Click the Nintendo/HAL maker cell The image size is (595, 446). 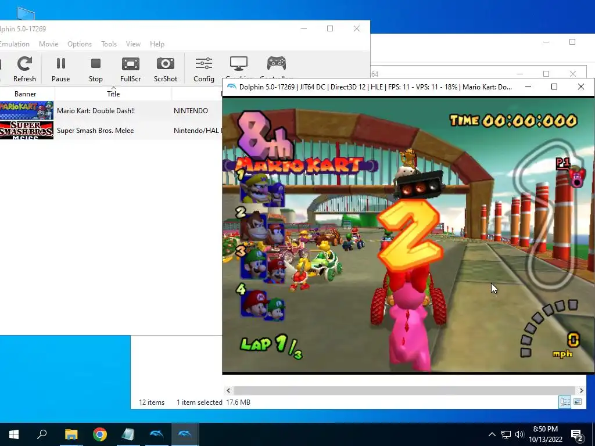click(198, 131)
